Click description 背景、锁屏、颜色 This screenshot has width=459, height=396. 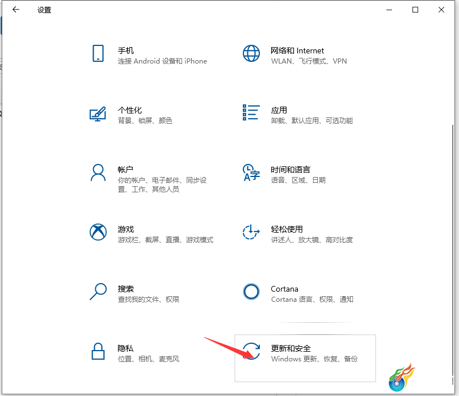[x=145, y=121]
